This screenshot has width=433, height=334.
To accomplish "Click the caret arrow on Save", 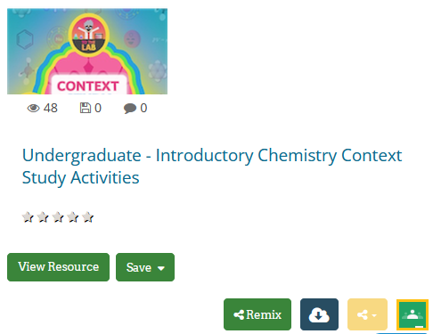I will coord(161,268).
